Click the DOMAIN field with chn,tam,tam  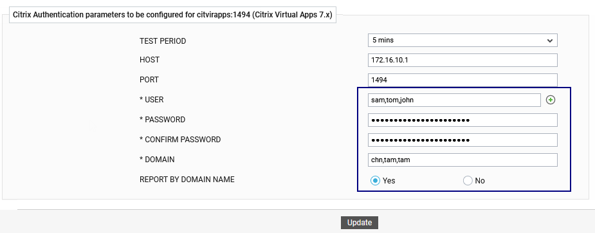point(462,160)
